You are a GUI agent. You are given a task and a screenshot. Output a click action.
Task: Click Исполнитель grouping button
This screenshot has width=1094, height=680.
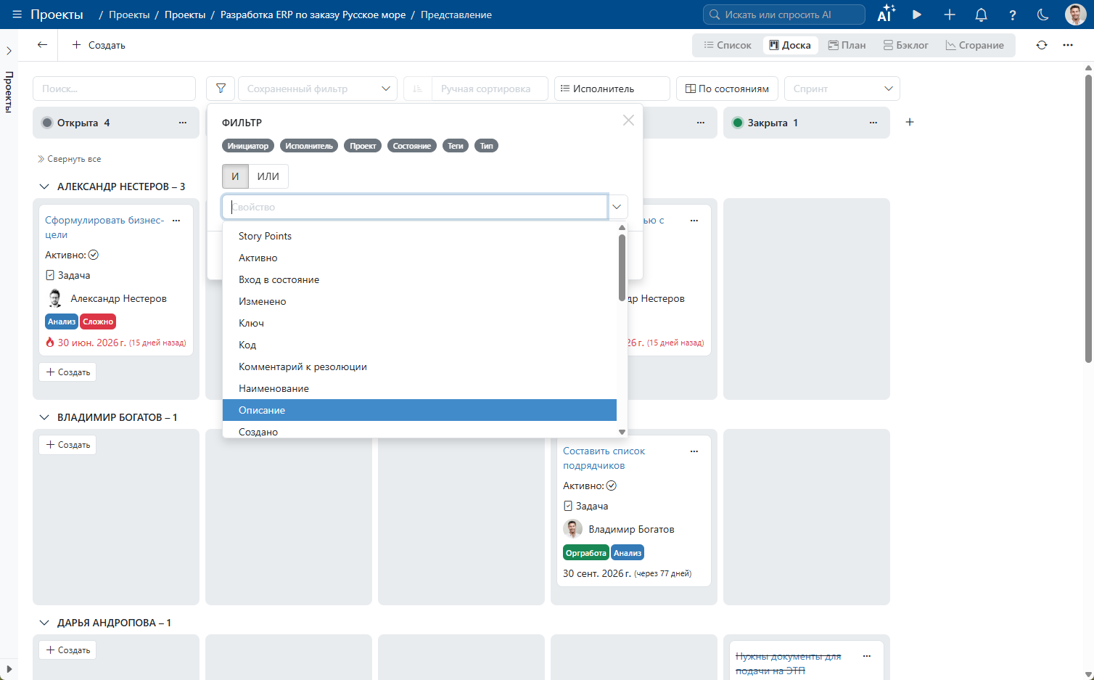click(612, 89)
